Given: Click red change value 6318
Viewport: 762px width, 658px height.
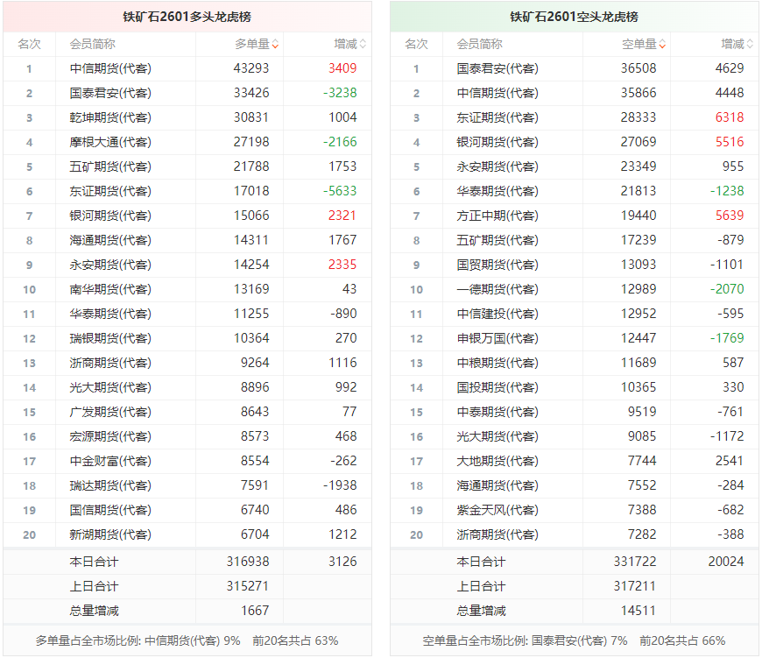Looking at the screenshot, I should point(730,117).
